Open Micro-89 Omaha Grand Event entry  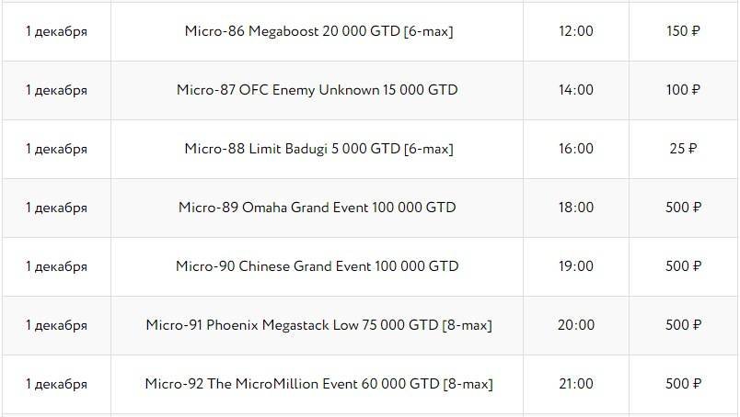pos(318,208)
